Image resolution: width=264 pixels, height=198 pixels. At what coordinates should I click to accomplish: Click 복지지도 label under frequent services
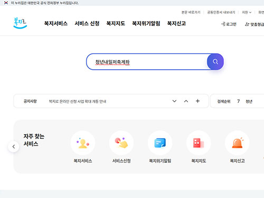[199, 161]
